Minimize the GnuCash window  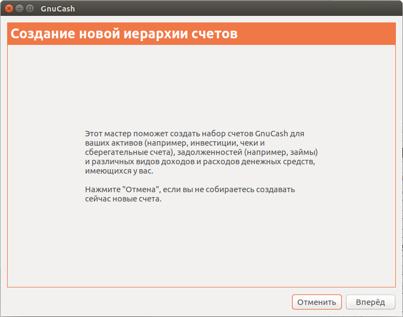pyautogui.click(x=20, y=8)
